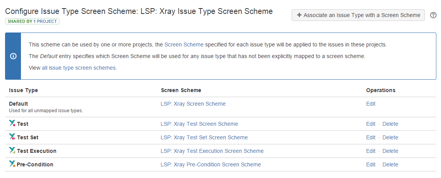Click 'Used for all unmapped issue types.' text
Screen dimensions: 441x178
(x=46, y=111)
